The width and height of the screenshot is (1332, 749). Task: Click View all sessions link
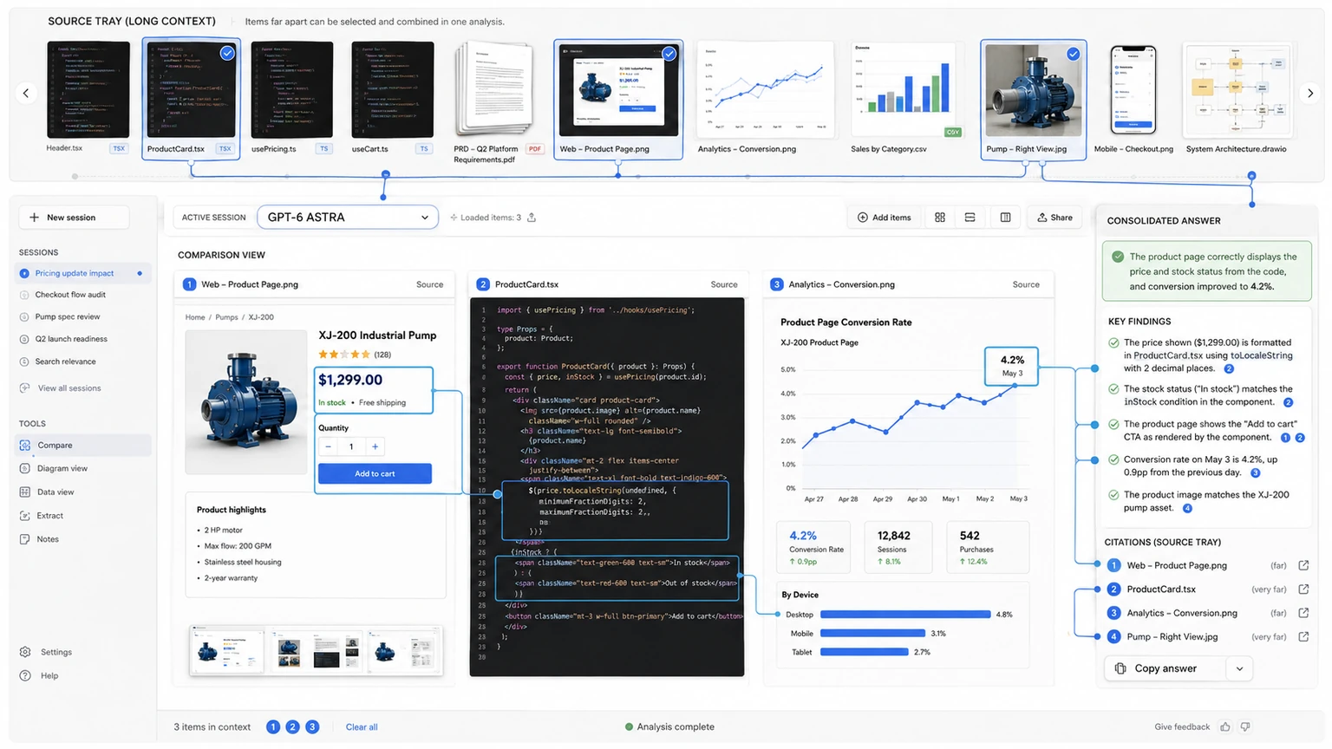(69, 388)
